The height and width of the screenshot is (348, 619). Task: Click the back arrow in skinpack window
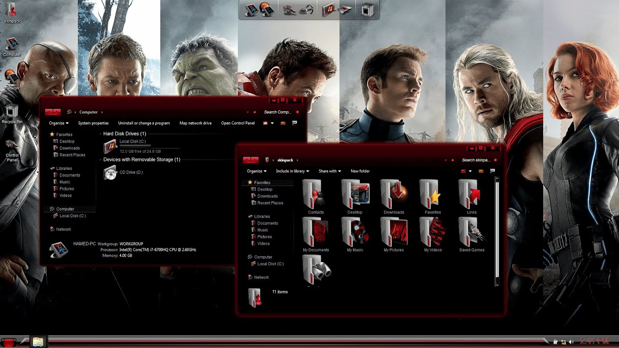[x=247, y=160]
